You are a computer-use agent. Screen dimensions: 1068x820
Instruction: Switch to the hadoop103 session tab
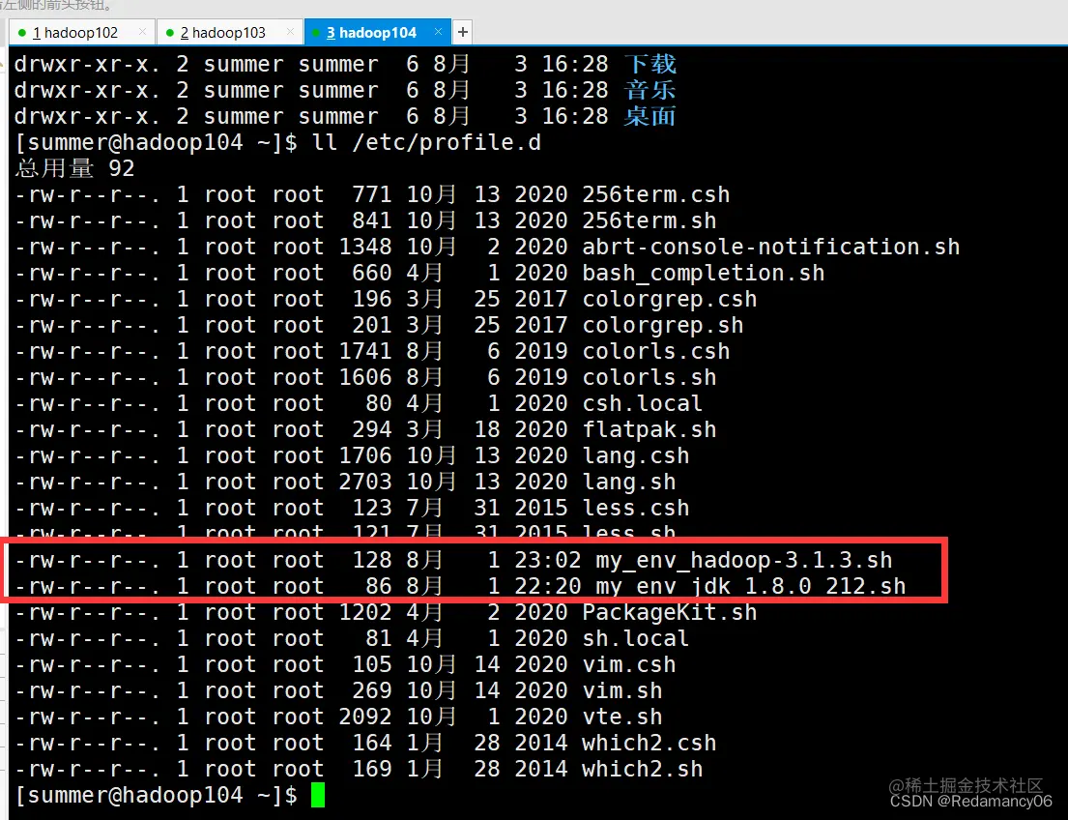(x=230, y=32)
